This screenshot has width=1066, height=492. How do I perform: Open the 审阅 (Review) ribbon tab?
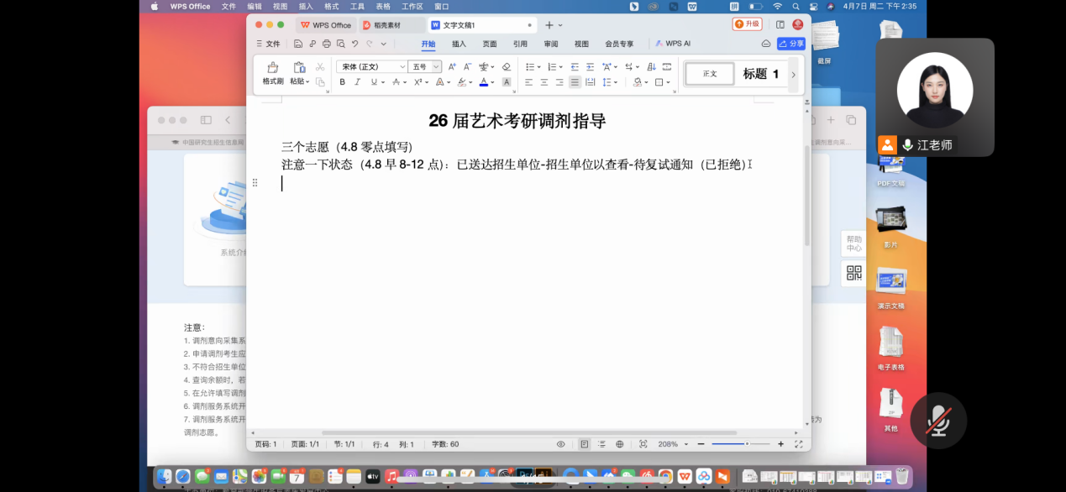coord(551,44)
